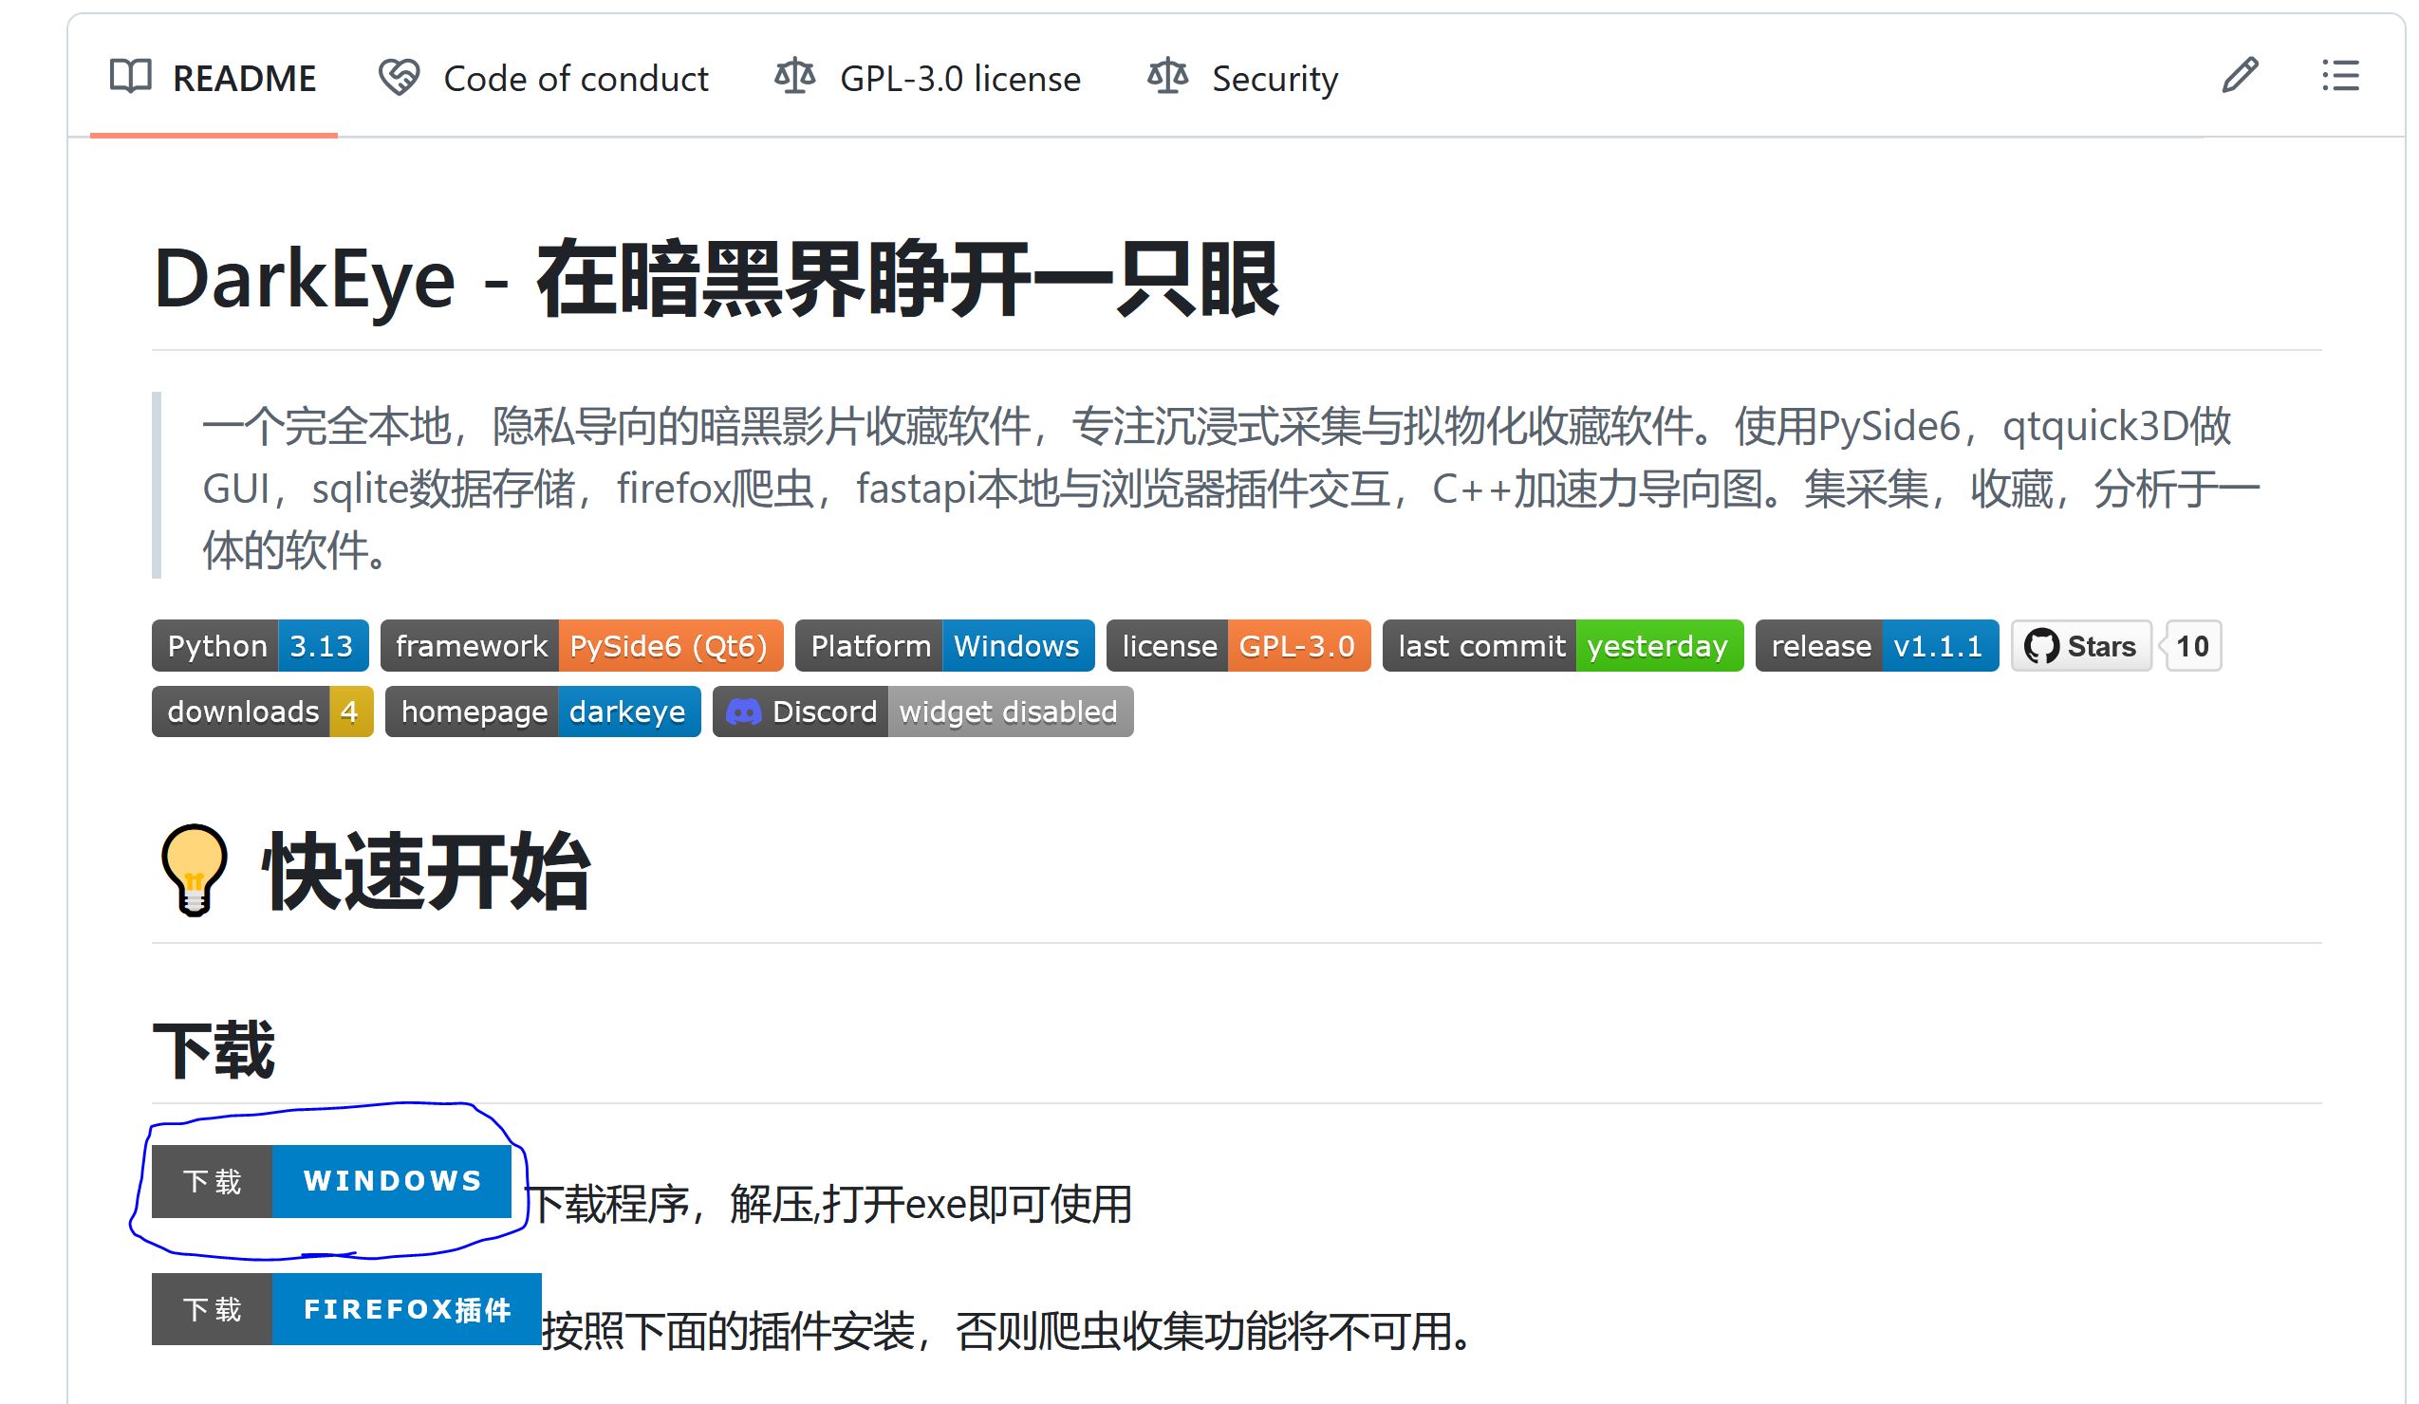This screenshot has width=2419, height=1404.
Task: Click the Security scales icon
Action: tap(1167, 77)
